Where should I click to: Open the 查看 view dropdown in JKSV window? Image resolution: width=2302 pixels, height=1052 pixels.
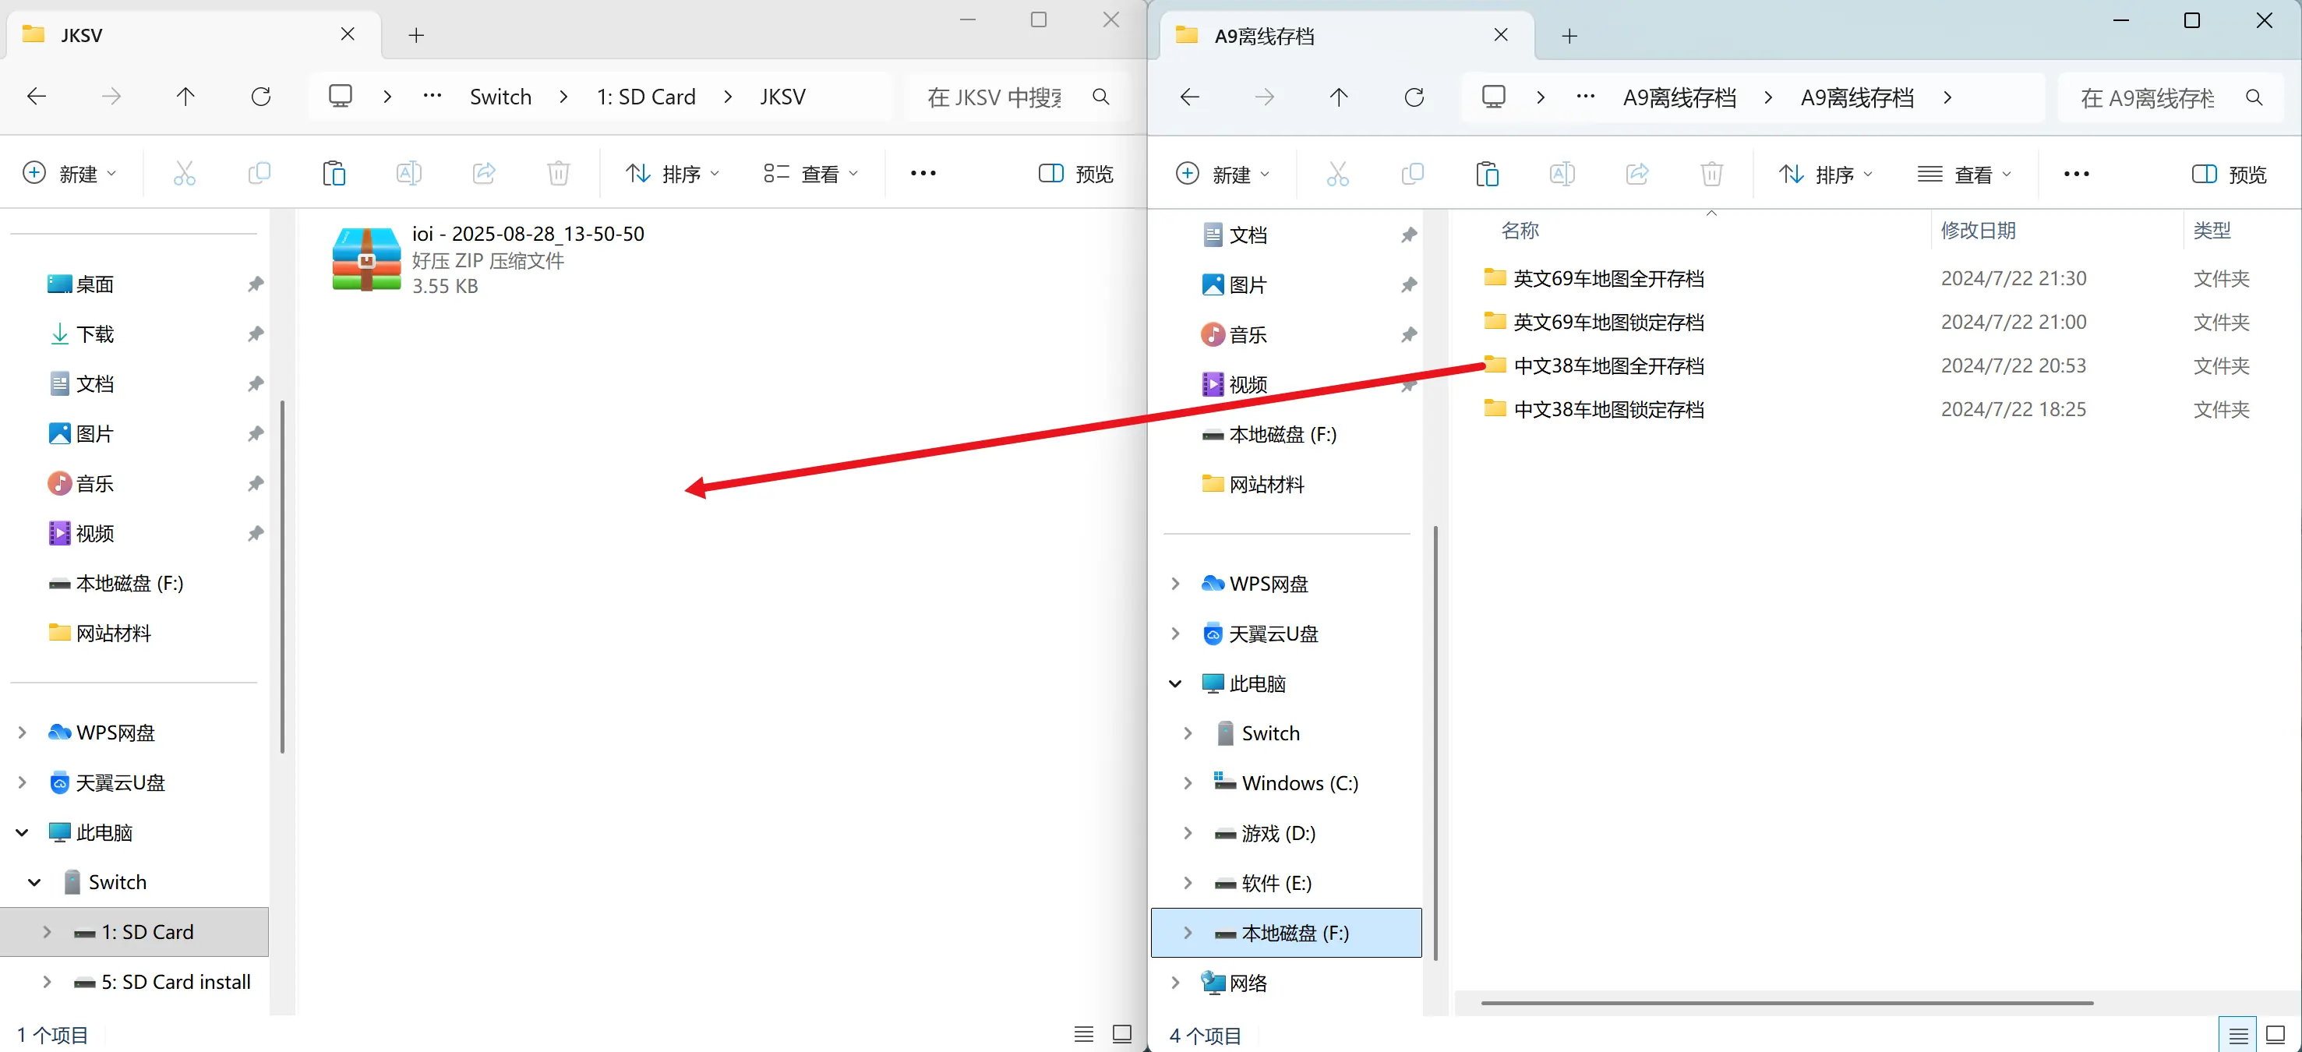pos(811,174)
